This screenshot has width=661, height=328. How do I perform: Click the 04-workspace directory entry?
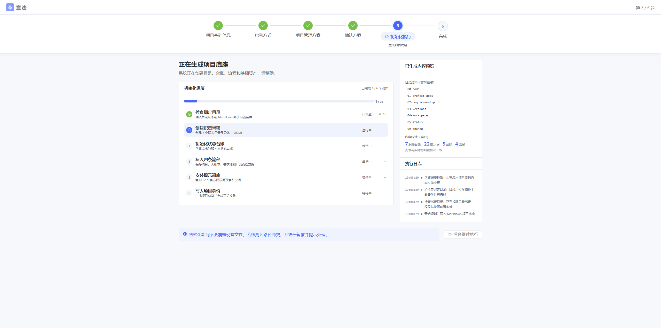point(418,115)
